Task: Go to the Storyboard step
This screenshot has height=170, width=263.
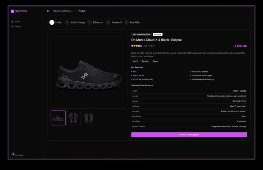Action: 114,22
